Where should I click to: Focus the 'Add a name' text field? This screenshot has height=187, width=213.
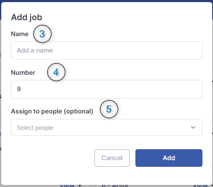click(x=107, y=50)
